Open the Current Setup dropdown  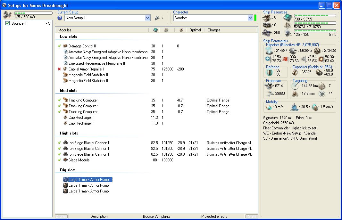[x=148, y=18]
